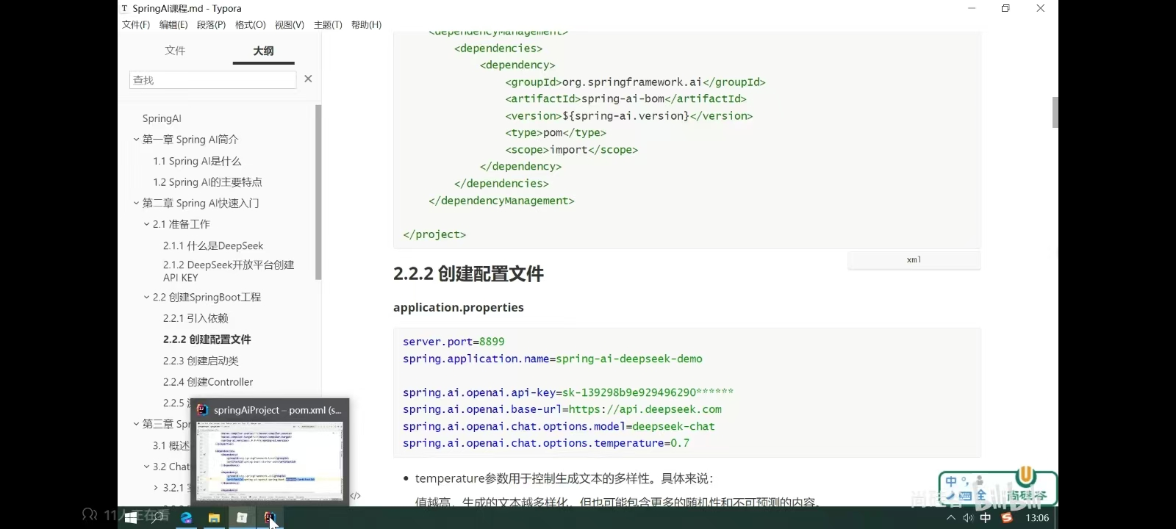
Task: Jump to 3.1 概述 in outline
Action: coord(171,445)
